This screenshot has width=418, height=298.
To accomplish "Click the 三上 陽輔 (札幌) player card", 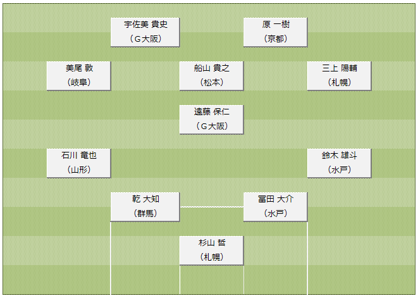I will 339,76.
